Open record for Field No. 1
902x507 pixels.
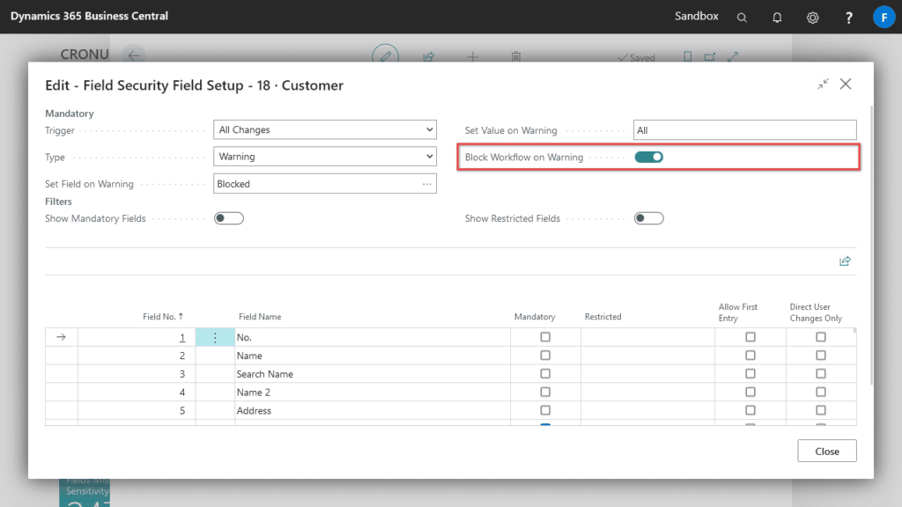(181, 337)
